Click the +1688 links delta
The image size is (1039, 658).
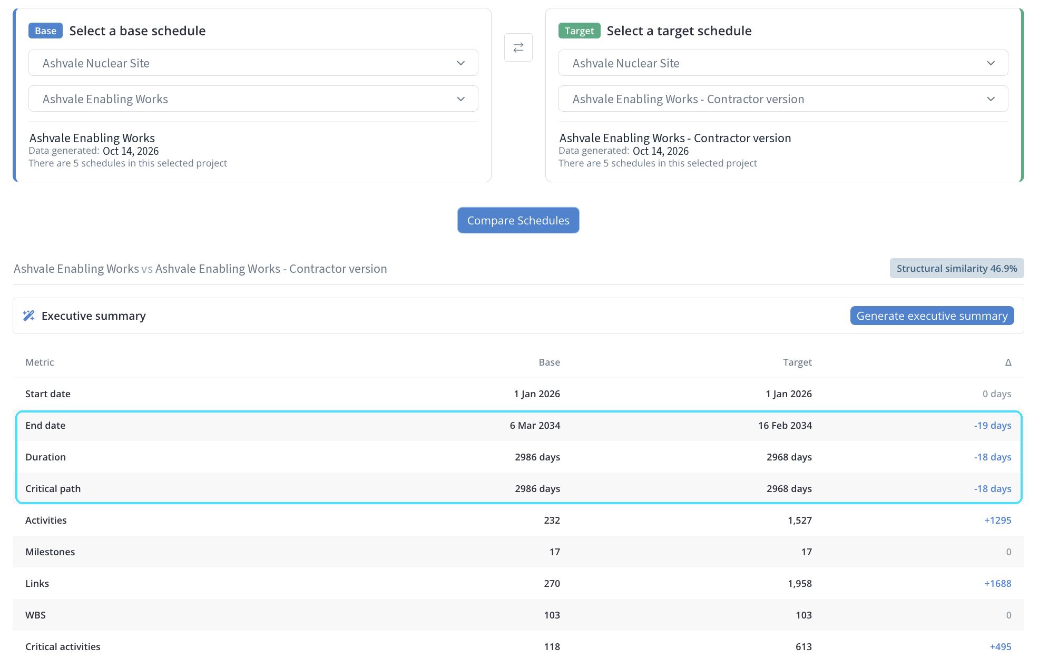(x=998, y=583)
